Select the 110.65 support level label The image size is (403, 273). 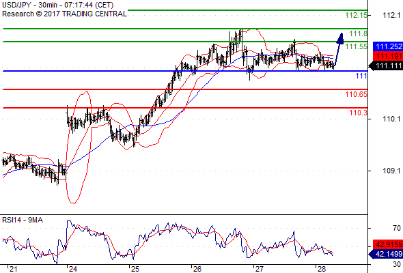point(357,94)
